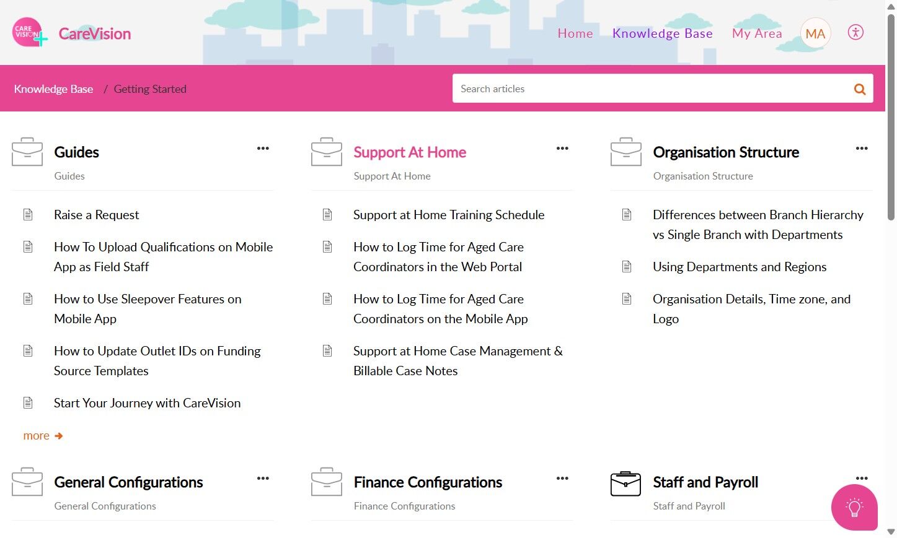Viewport: 897px width, 538px height.
Task: Open the Guides three-dot options menu
Action: 263,149
